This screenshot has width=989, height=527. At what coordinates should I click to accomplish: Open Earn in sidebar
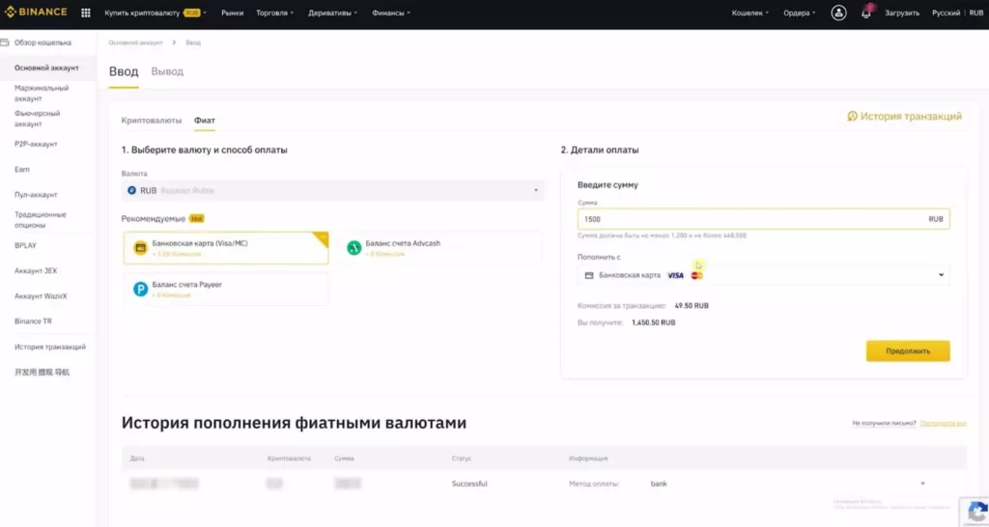tap(22, 170)
